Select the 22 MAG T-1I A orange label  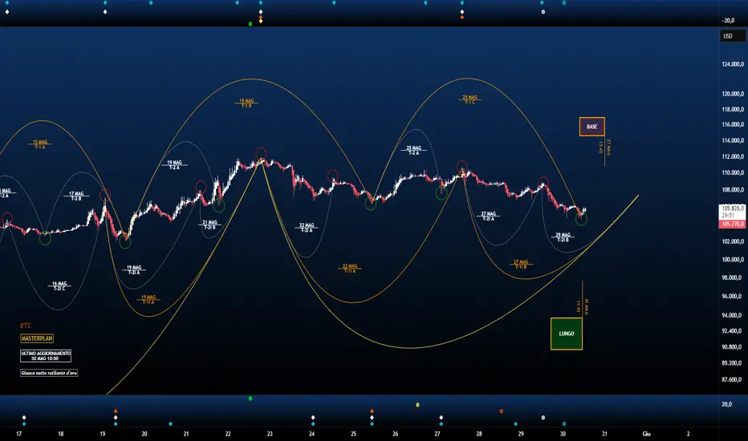[350, 269]
